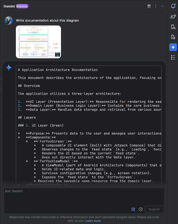The height and width of the screenshot is (224, 178).
Task: Open the Gradle elephant tool window
Action: [x=173, y=16]
